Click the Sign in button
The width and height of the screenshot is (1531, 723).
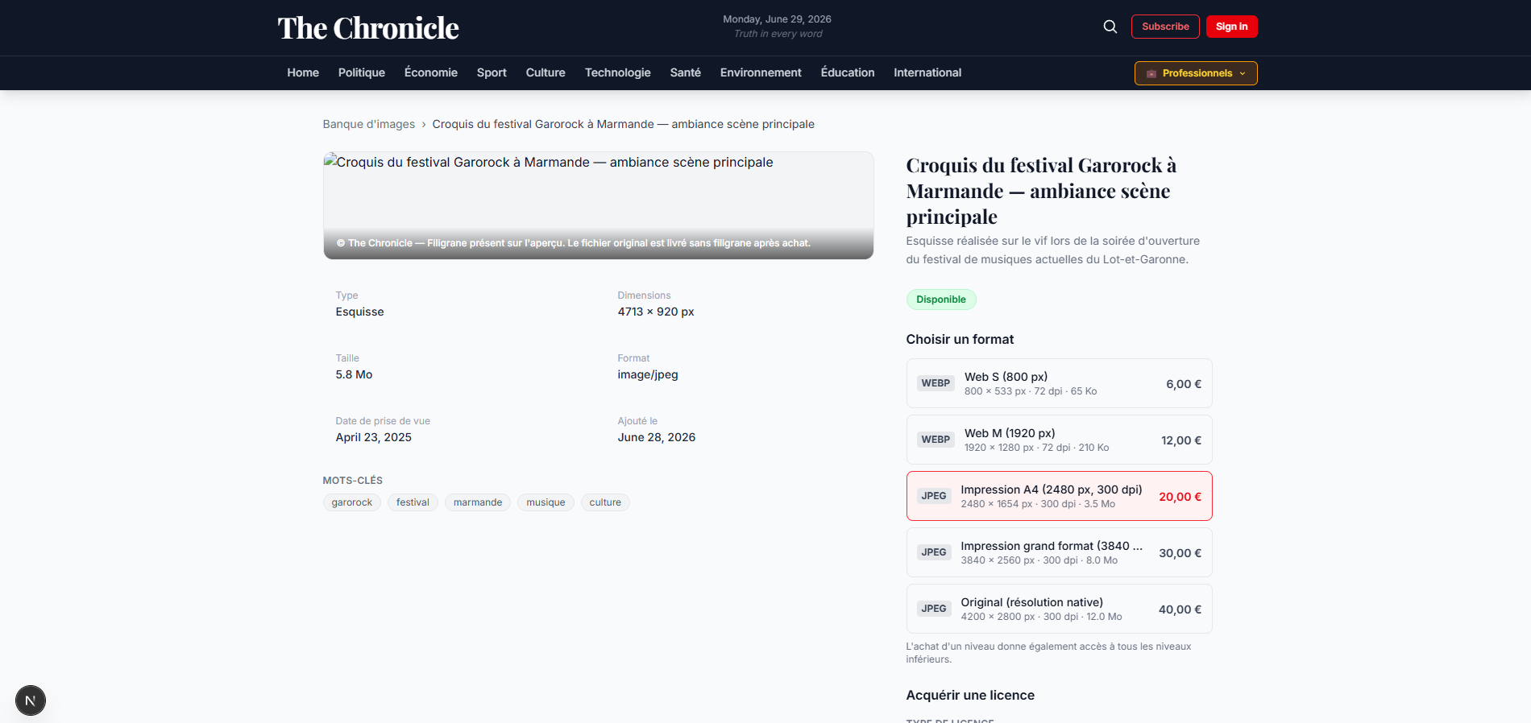point(1232,27)
